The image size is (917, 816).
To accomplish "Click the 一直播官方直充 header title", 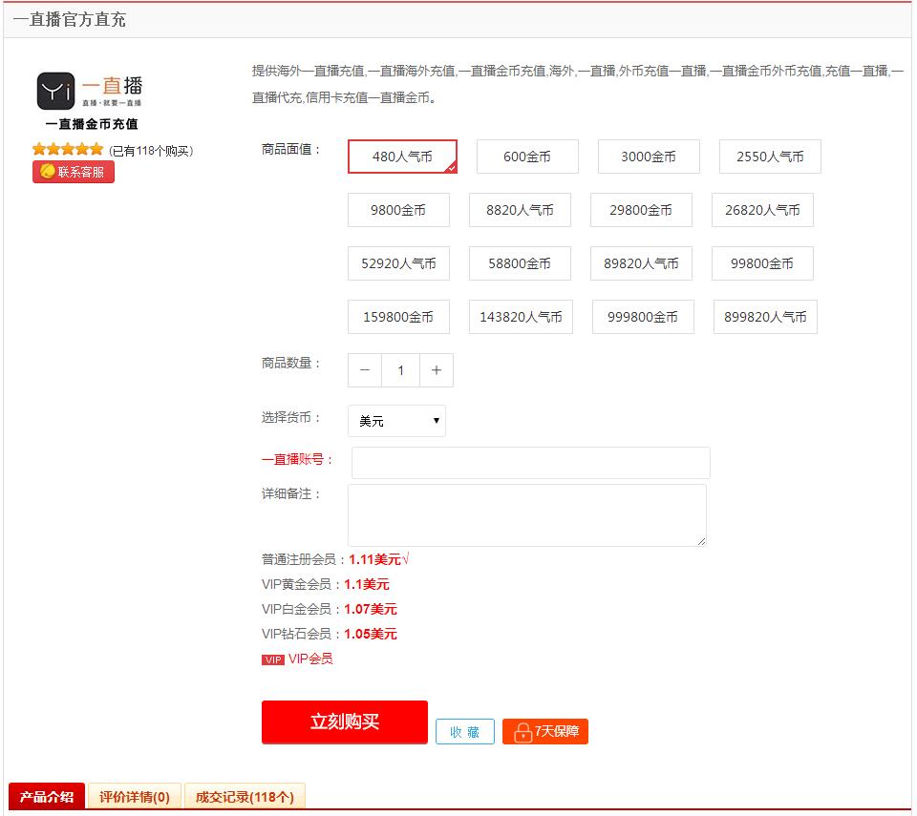I will 70,20.
